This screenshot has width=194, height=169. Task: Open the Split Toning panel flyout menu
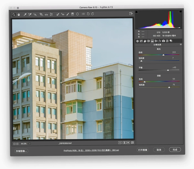coord(181,44)
